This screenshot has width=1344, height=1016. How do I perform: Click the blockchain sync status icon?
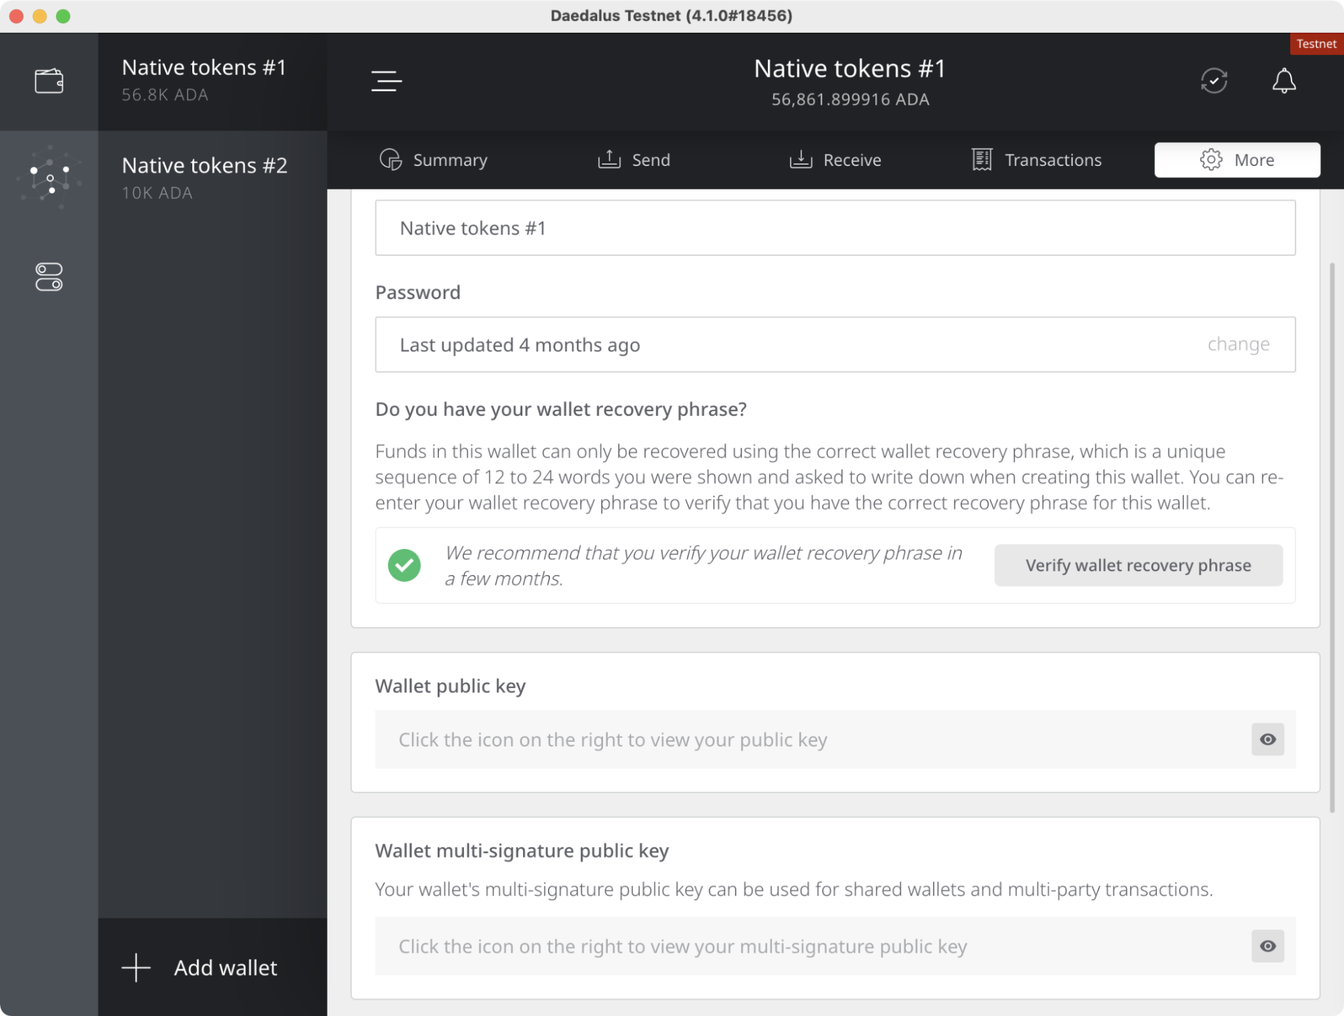click(1214, 81)
